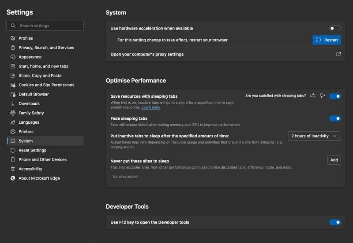Click Add to exclude a site
Image resolution: width=353 pixels, height=243 pixels.
tap(334, 160)
